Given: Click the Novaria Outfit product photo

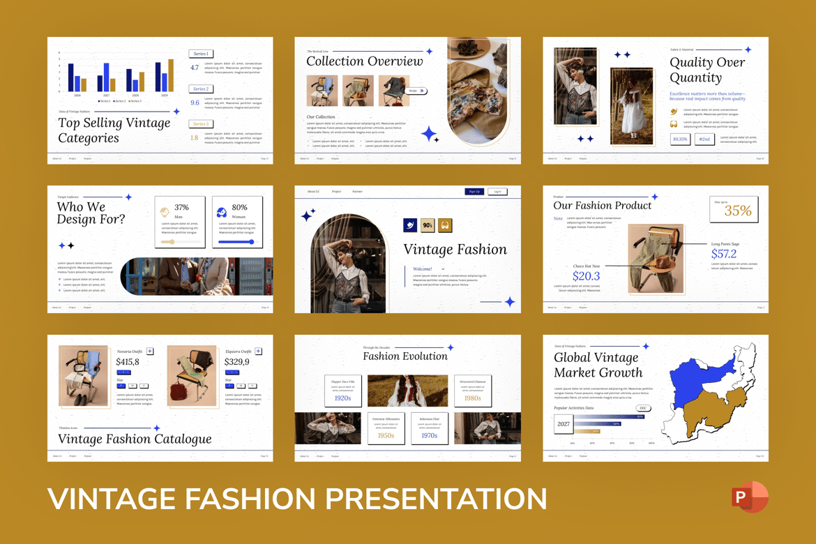Looking at the screenshot, I should click(x=83, y=375).
